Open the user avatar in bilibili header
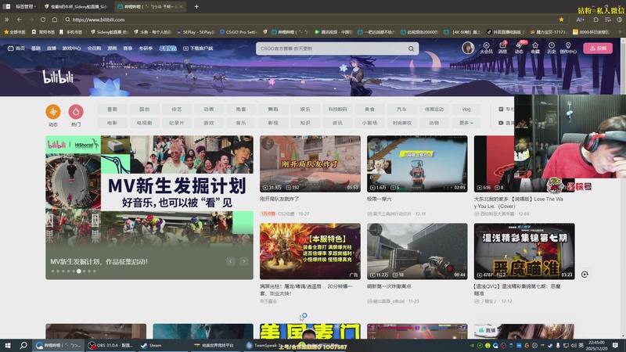This screenshot has width=626, height=352. click(468, 48)
